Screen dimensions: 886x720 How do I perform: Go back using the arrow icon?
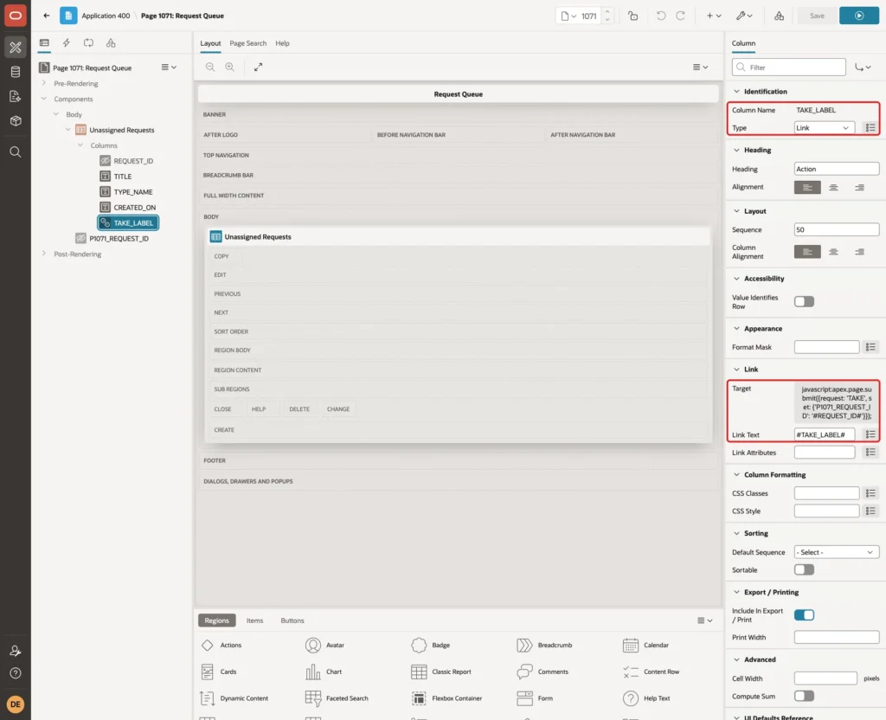[x=47, y=16]
